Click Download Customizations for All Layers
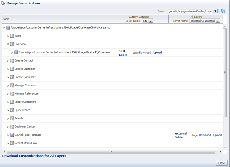The image size is (230, 167). click(x=34, y=156)
